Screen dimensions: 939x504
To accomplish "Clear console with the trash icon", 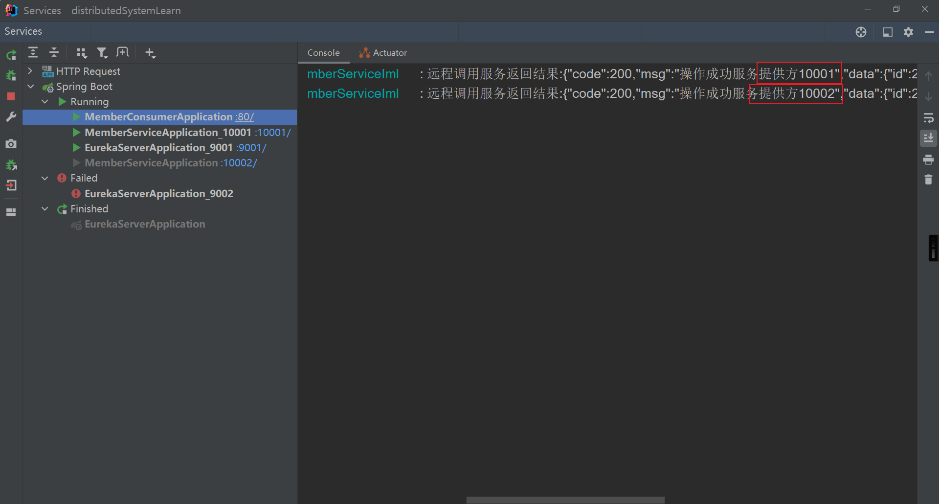I will click(x=928, y=180).
